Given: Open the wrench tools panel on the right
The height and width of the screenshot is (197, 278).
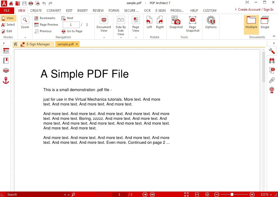Looking at the screenshot, I should point(272,51).
